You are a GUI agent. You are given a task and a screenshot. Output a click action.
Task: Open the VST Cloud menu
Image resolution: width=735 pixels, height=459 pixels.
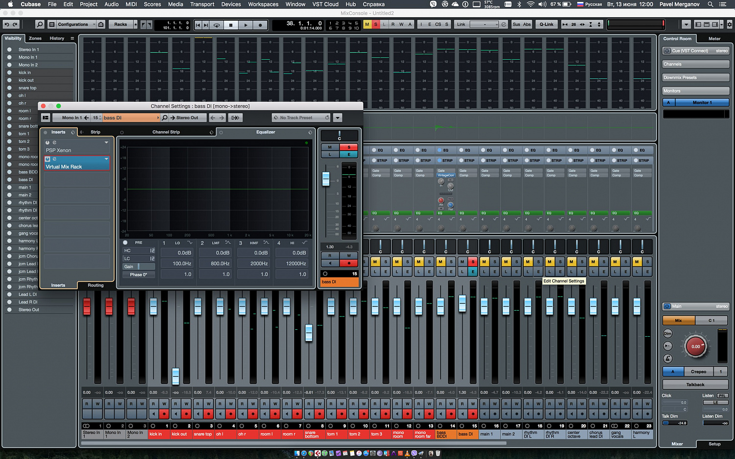click(x=325, y=4)
